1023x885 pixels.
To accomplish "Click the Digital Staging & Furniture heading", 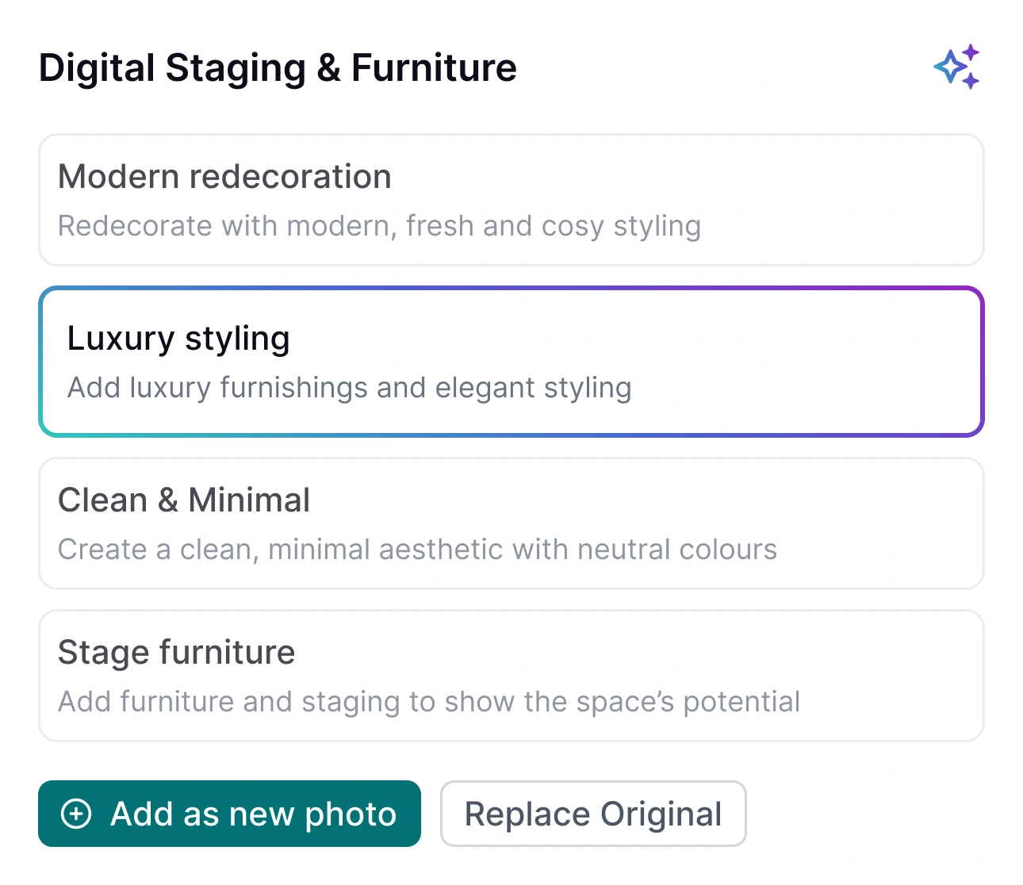I will click(278, 68).
